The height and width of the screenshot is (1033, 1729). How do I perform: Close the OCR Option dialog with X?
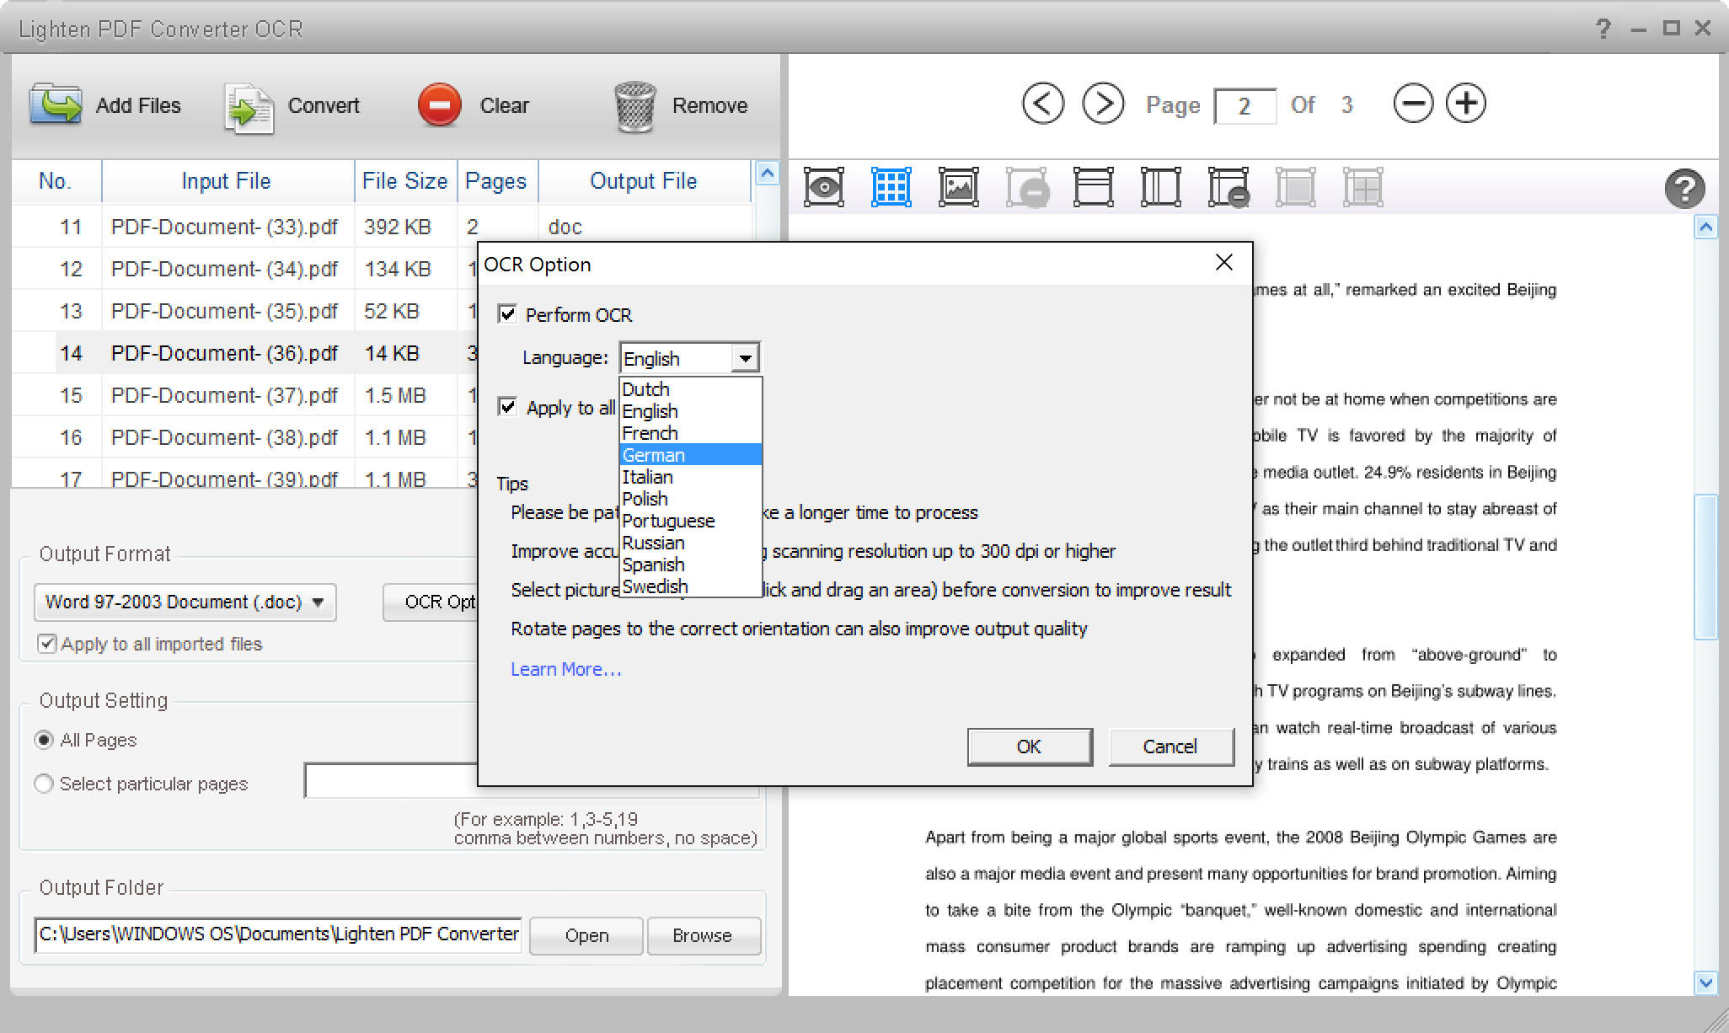click(x=1224, y=263)
